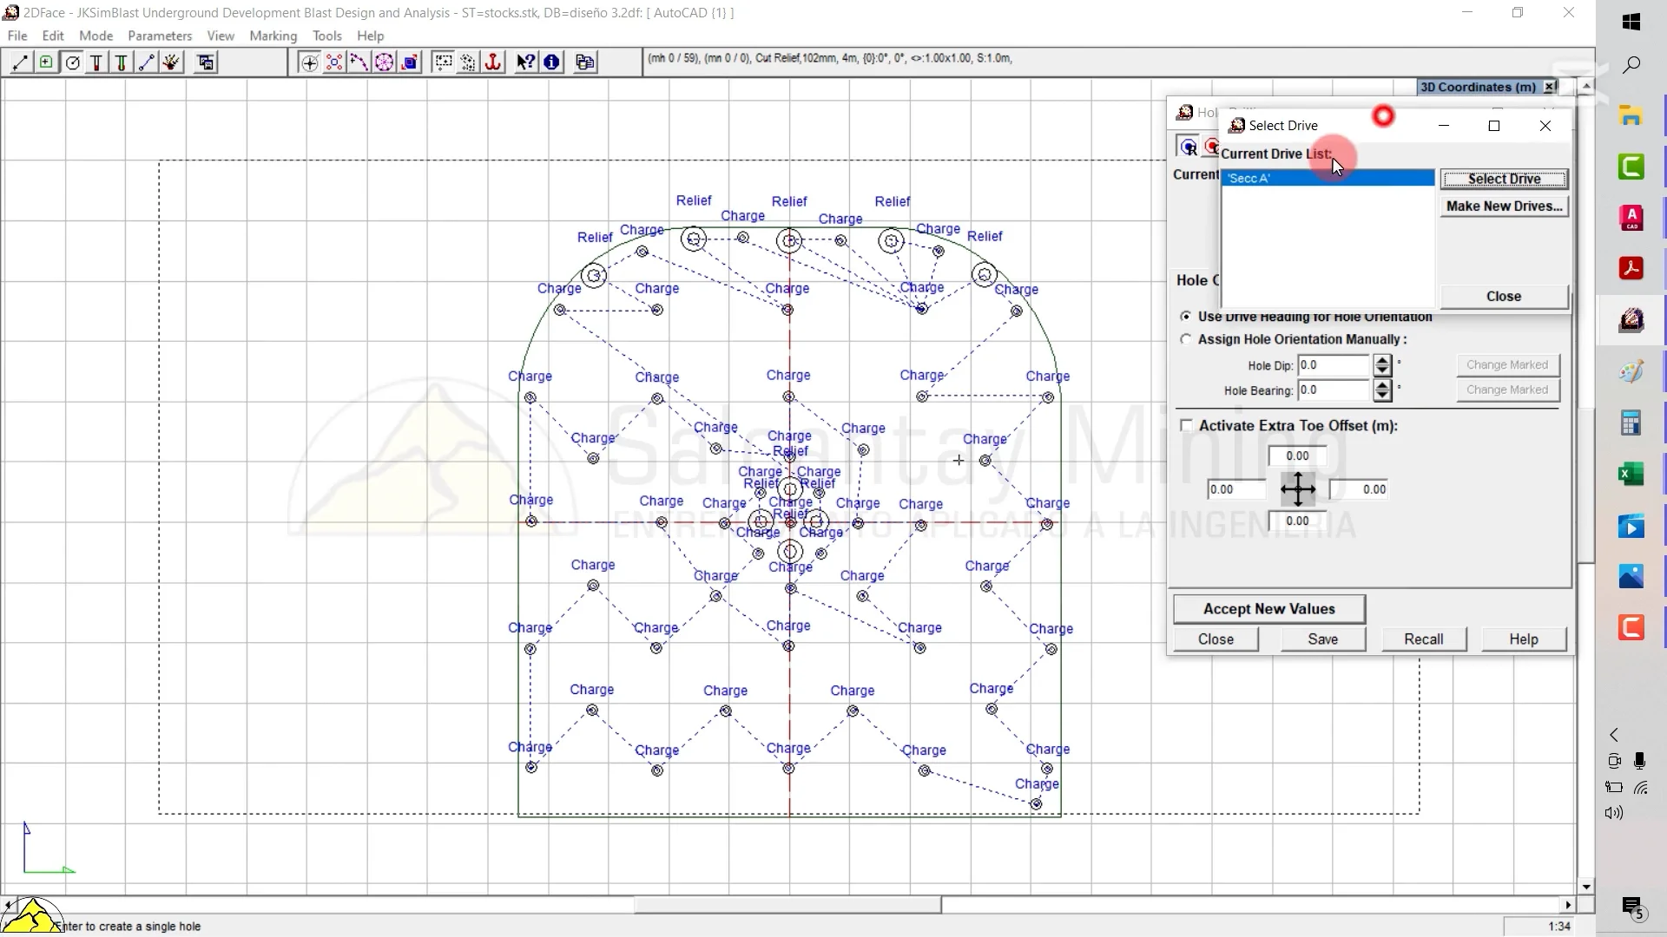Check Activate Extra Toe Offset
1667x937 pixels.
coord(1186,425)
